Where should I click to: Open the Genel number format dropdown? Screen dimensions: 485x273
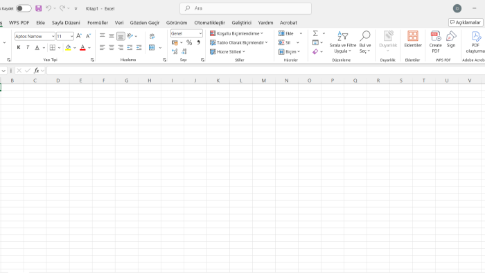pos(200,33)
